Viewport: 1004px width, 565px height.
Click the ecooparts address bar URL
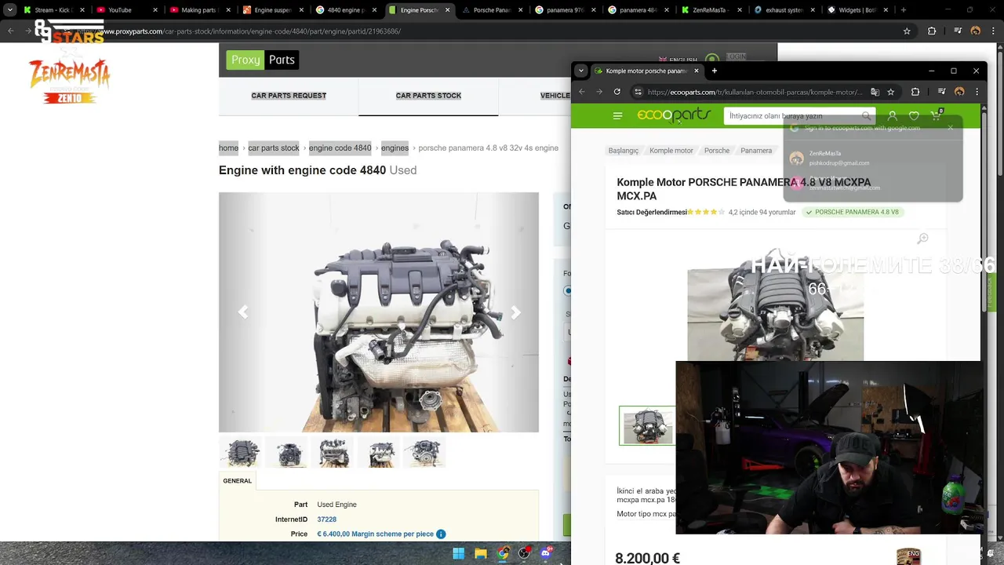(x=755, y=92)
